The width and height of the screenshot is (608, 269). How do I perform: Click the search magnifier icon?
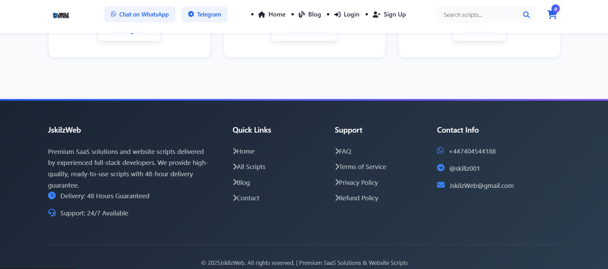pos(526,15)
